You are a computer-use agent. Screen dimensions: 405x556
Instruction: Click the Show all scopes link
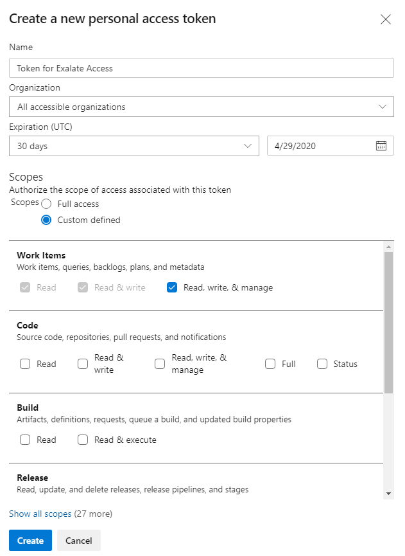(x=40, y=514)
